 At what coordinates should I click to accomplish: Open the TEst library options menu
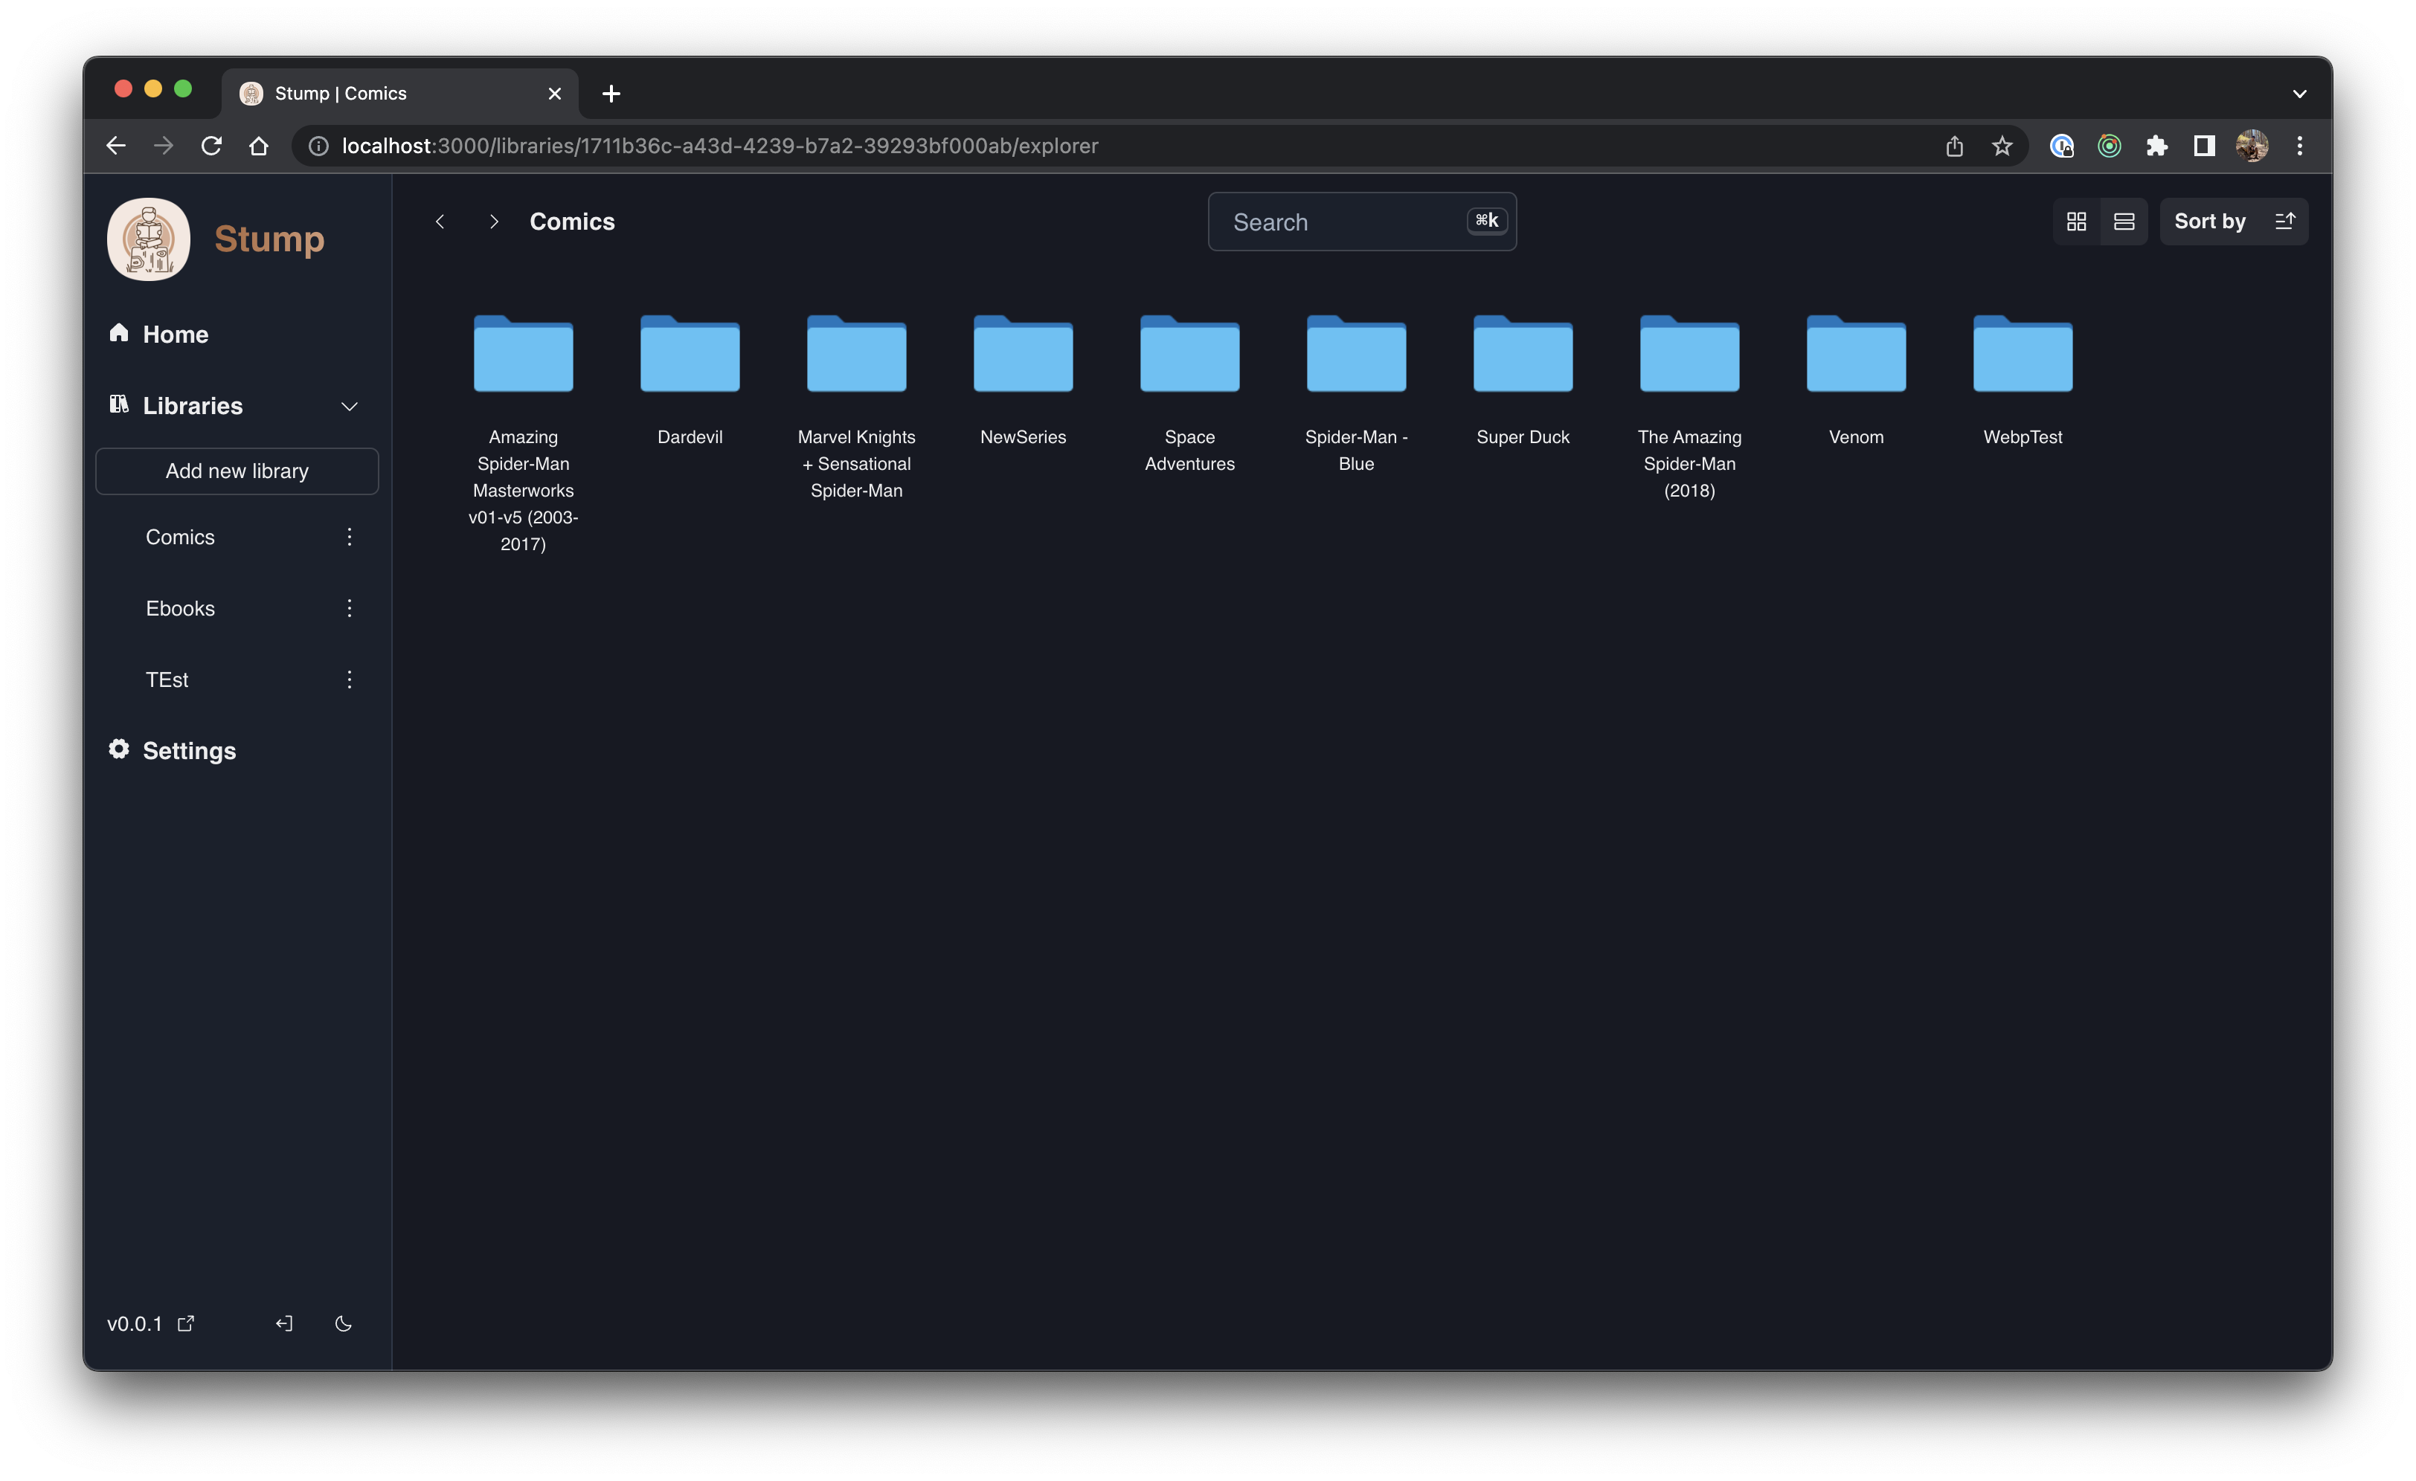click(349, 680)
